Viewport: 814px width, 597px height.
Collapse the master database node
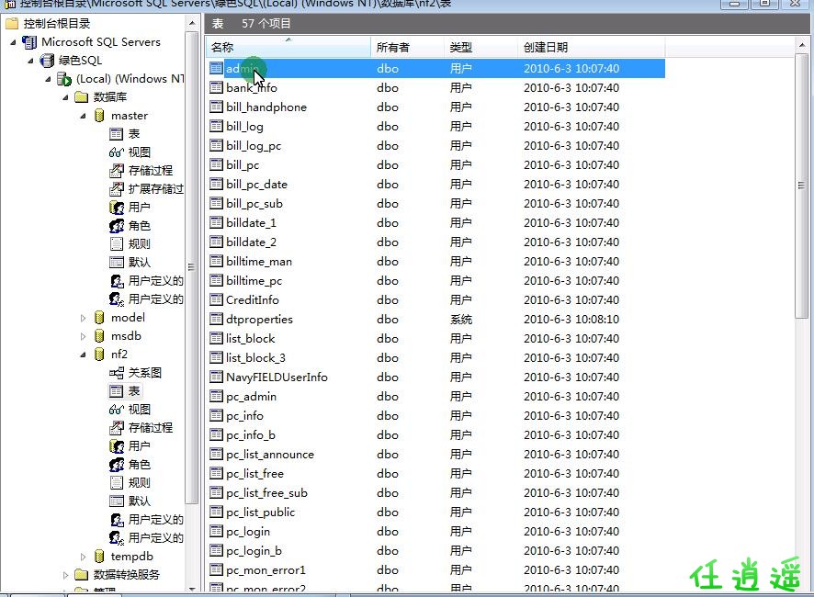pos(83,116)
